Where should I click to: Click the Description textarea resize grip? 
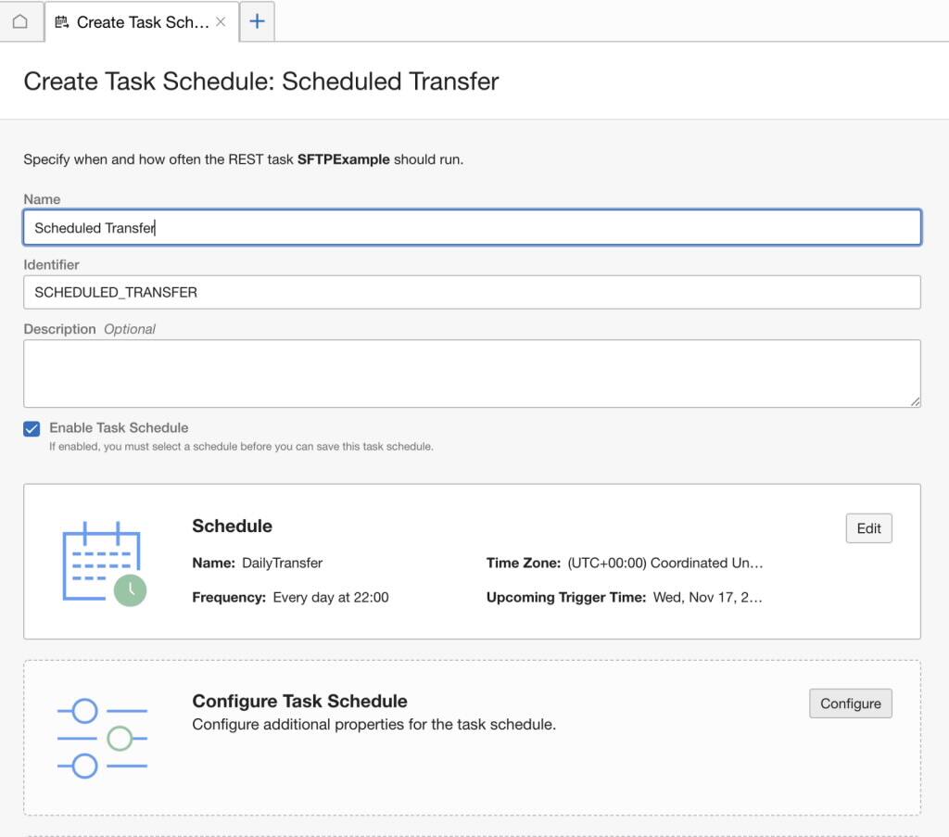pyautogui.click(x=916, y=401)
